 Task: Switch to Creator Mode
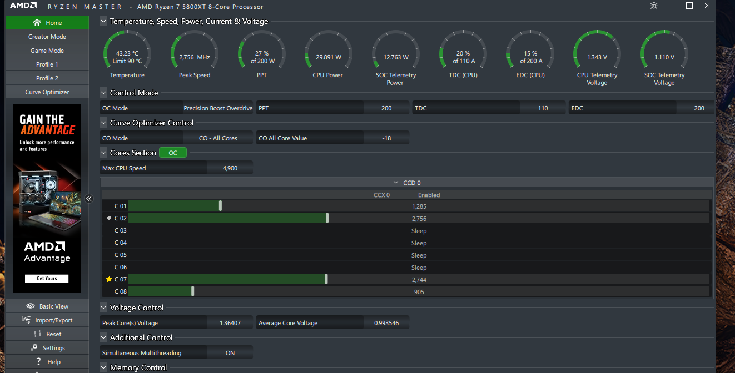[x=47, y=37]
